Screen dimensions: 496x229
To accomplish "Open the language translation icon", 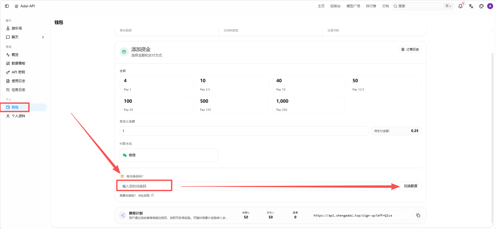I will click(x=471, y=6).
